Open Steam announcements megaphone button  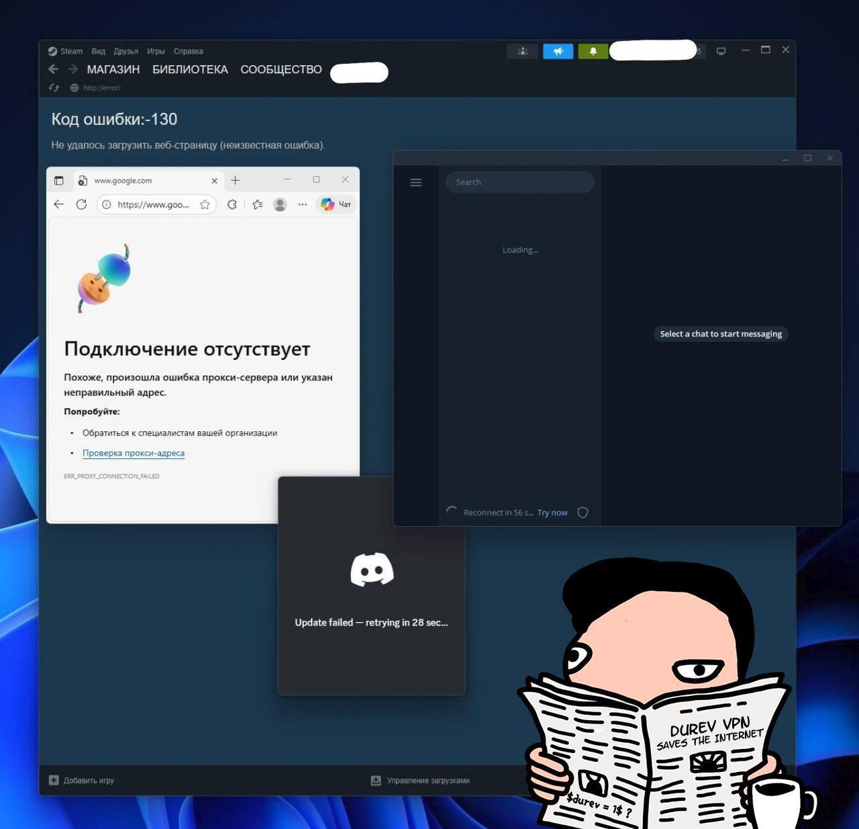pyautogui.click(x=558, y=51)
